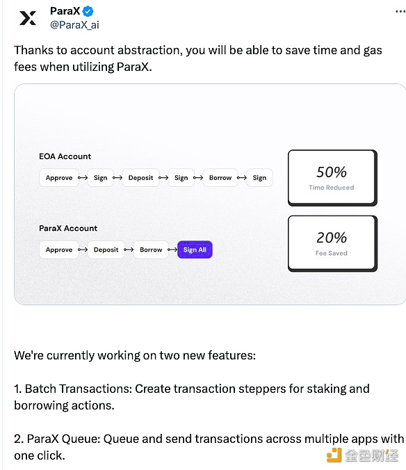
Task: Click the ParaX Account Borrow step
Action: 151,250
